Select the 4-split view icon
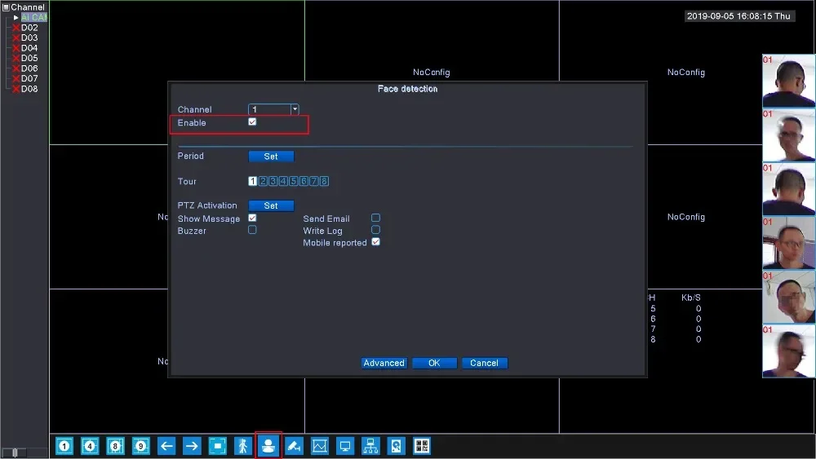The image size is (816, 459). pyautogui.click(x=90, y=446)
